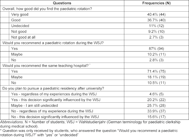Click the "Questions" column header
Image resolution: width=189 pixels, height=137 pixels.
62,3
